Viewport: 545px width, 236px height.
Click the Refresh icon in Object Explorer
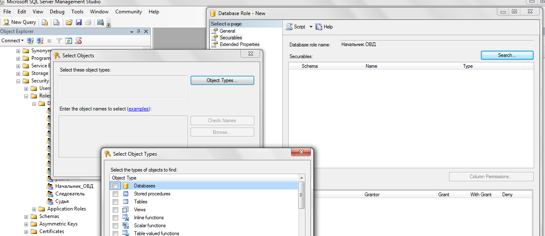click(69, 41)
